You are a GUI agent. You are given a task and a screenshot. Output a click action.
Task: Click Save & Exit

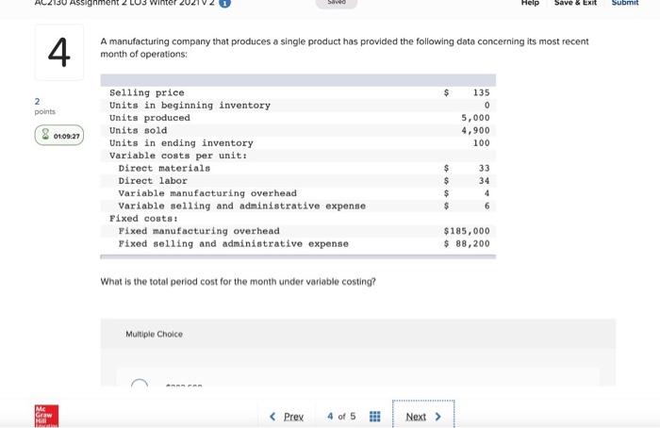[575, 3]
